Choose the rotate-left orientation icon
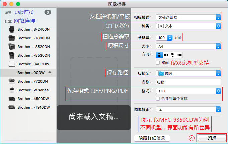This screenshot has height=144, width=228. tap(166, 55)
